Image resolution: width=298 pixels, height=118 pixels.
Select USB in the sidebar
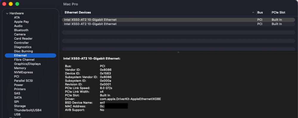[17, 114]
